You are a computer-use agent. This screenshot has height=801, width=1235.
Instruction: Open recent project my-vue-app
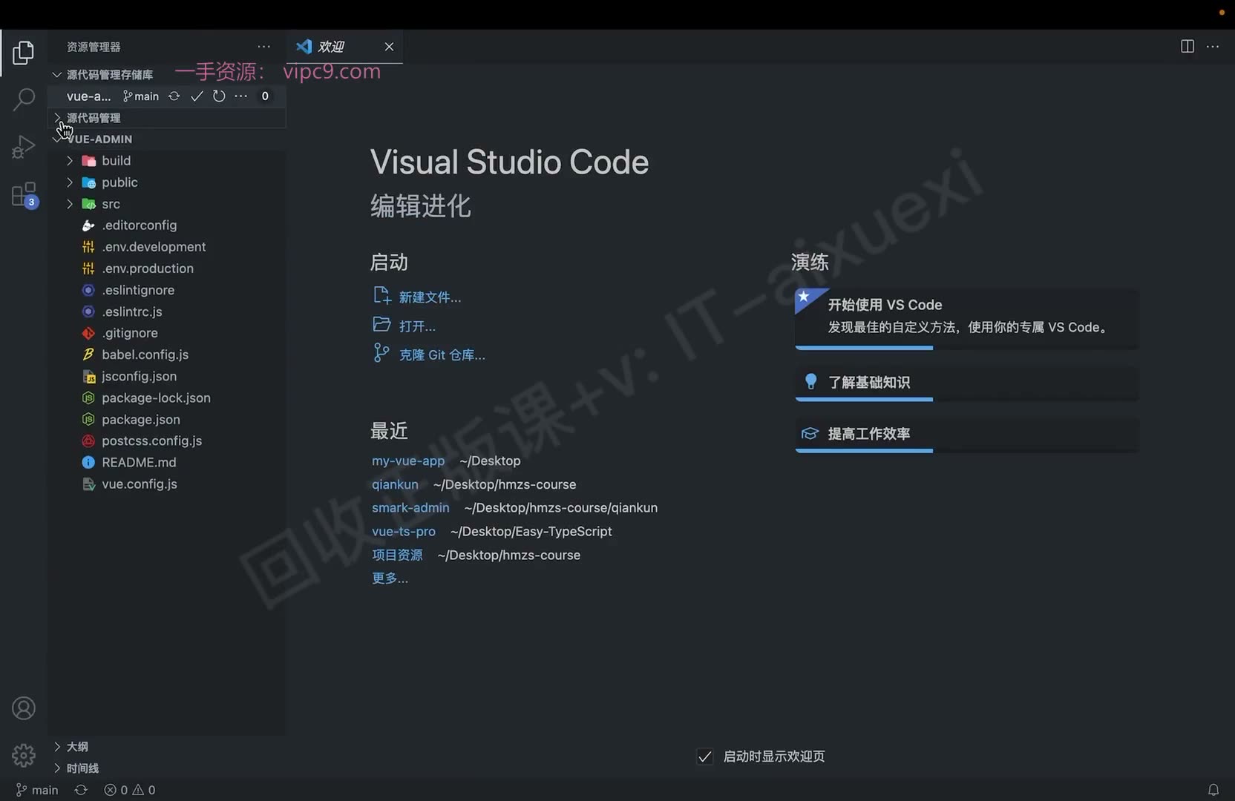point(408,461)
